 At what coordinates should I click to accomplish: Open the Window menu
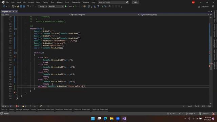click(x=85, y=2)
